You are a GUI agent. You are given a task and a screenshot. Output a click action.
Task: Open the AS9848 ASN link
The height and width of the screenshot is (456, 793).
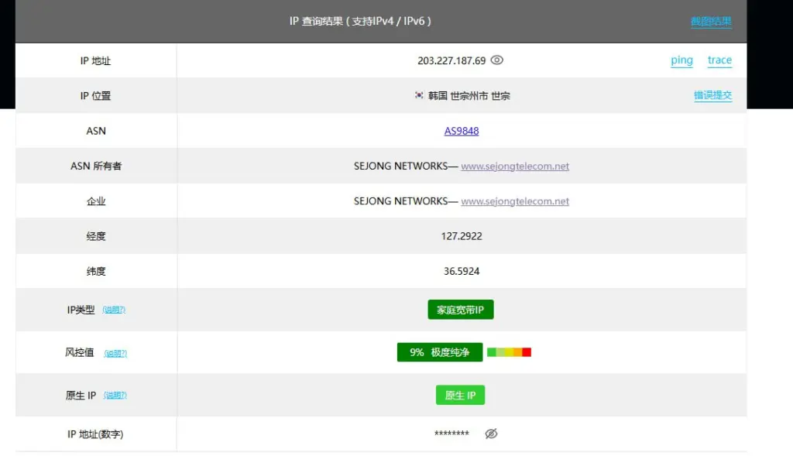pyautogui.click(x=462, y=131)
